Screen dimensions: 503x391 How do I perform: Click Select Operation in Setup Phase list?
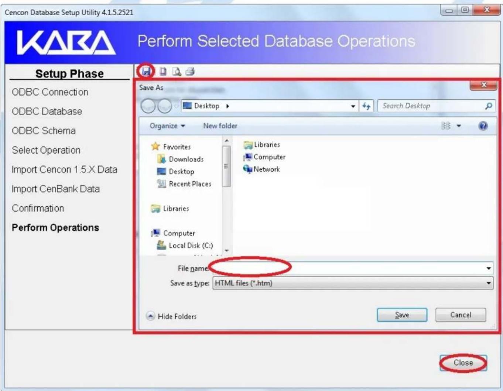(46, 150)
